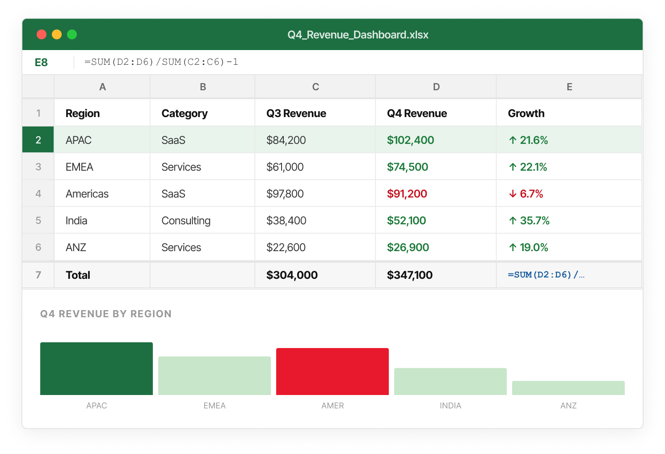
Task: Select the $347,100 total cell
Action: pyautogui.click(x=436, y=275)
